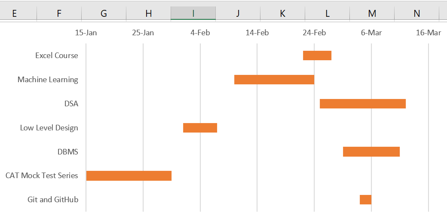Select the Machine Learning Gantt bar

274,80
